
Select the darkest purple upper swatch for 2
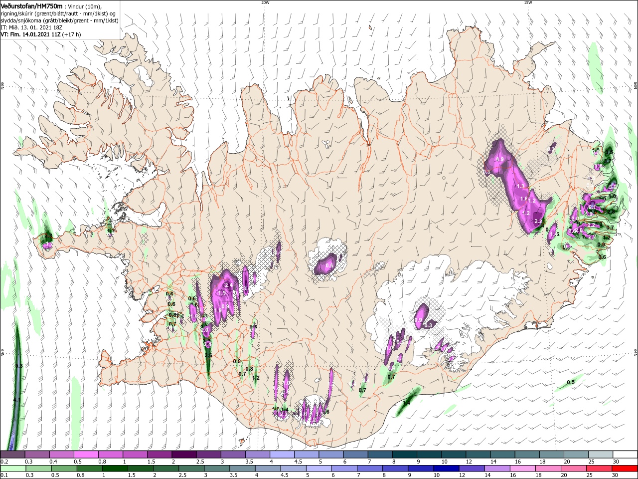click(x=184, y=455)
